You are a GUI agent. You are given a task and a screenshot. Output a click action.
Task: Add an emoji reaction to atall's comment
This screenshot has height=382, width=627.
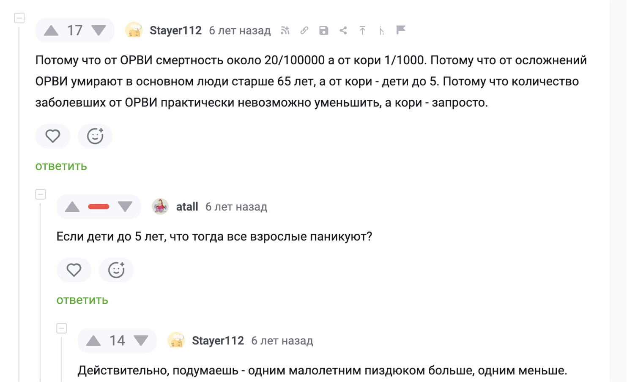point(116,270)
